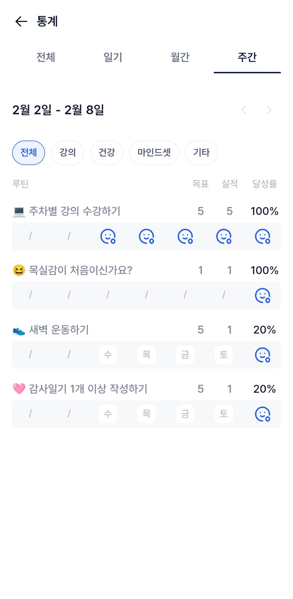Filter routines by 강의 chip
Viewport: 293px width, 599px height.
tap(68, 153)
